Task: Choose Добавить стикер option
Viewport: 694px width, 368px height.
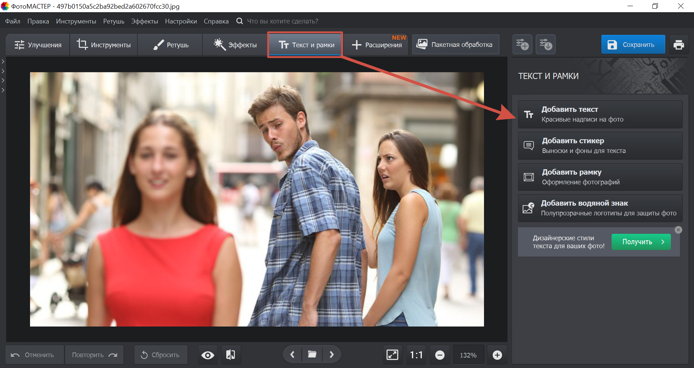Action: click(x=600, y=146)
